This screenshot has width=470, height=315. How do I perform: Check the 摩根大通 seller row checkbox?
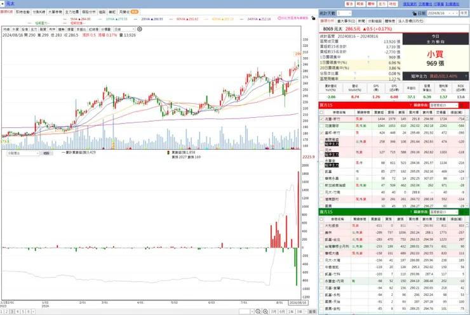321,254
